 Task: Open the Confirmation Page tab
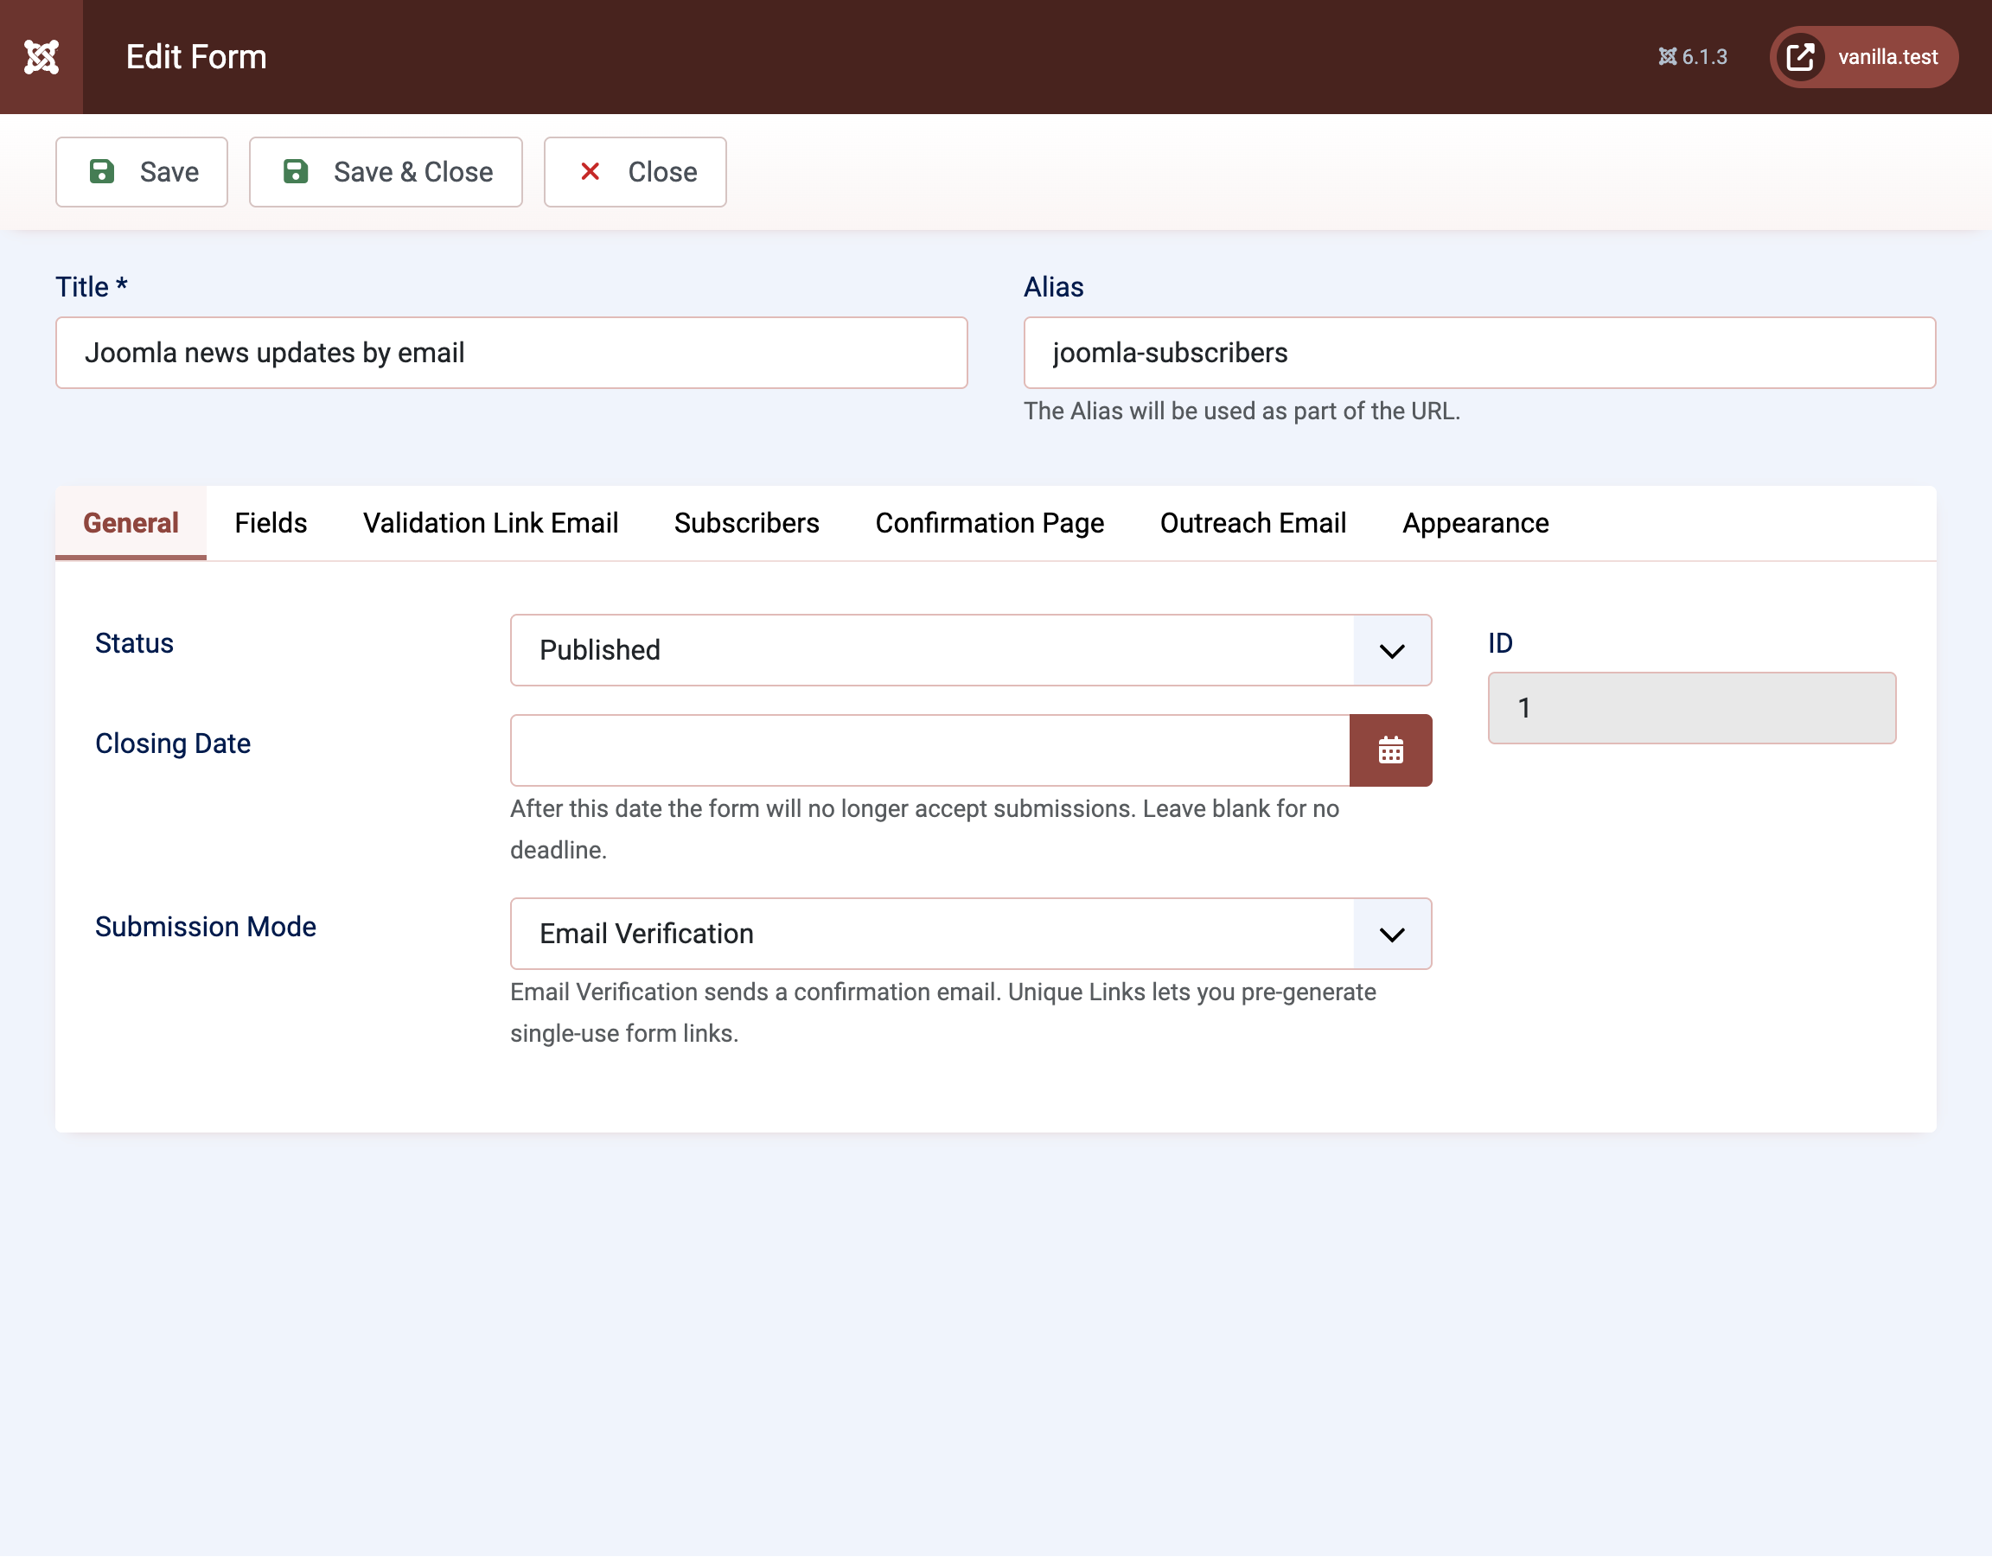[990, 523]
